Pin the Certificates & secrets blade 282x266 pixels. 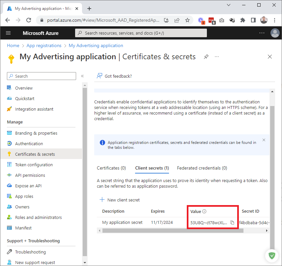206,57
